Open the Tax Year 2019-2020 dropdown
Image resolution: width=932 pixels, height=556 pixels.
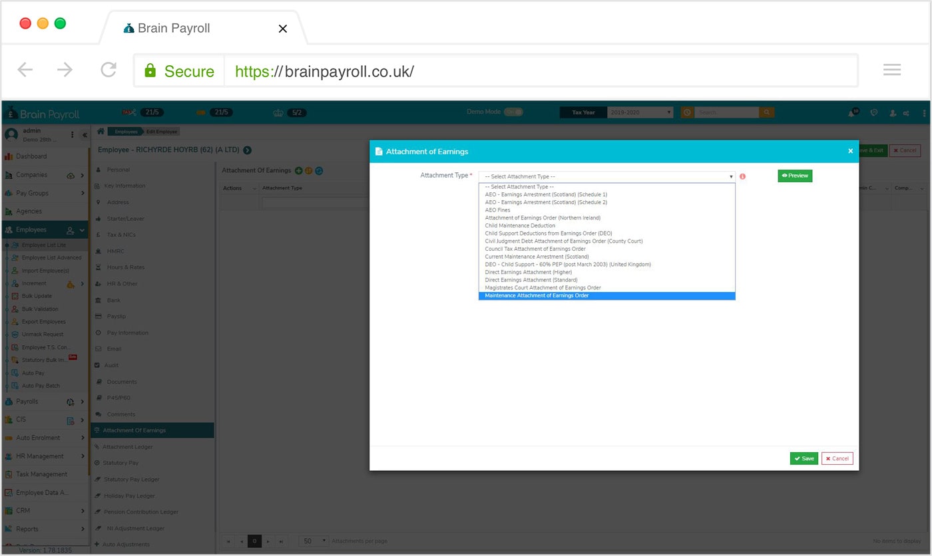tap(640, 112)
